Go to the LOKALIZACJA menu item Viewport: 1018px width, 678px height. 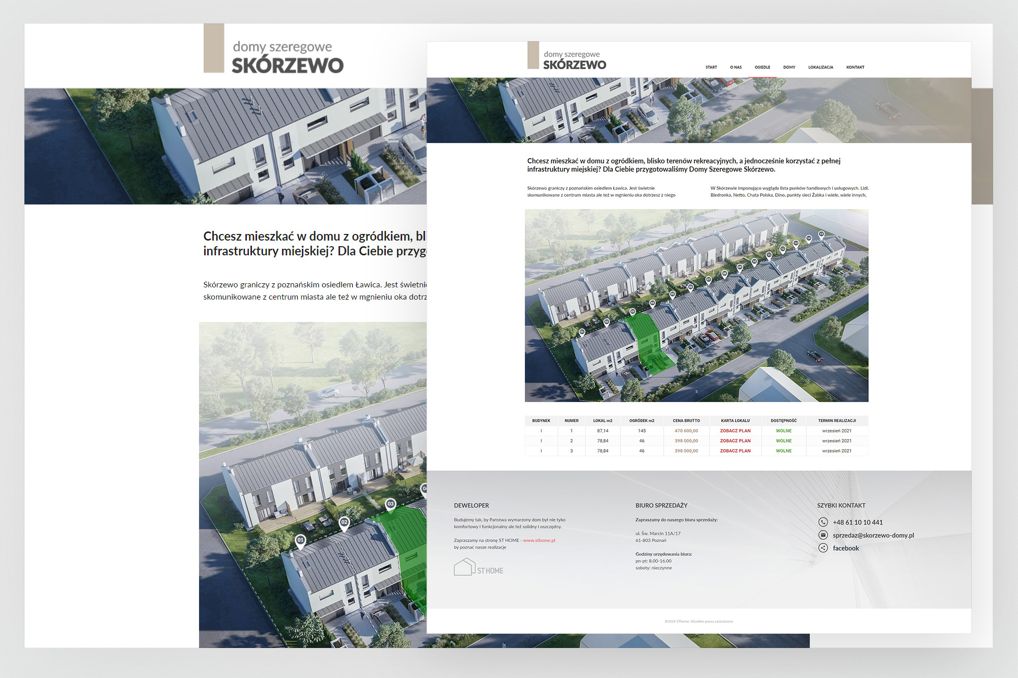pyautogui.click(x=821, y=67)
